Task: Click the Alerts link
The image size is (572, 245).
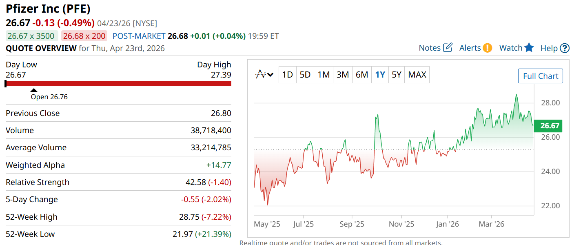Action: 470,48
